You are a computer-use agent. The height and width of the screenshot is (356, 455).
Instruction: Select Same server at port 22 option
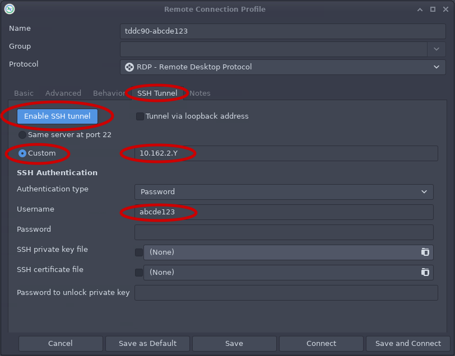[22, 135]
